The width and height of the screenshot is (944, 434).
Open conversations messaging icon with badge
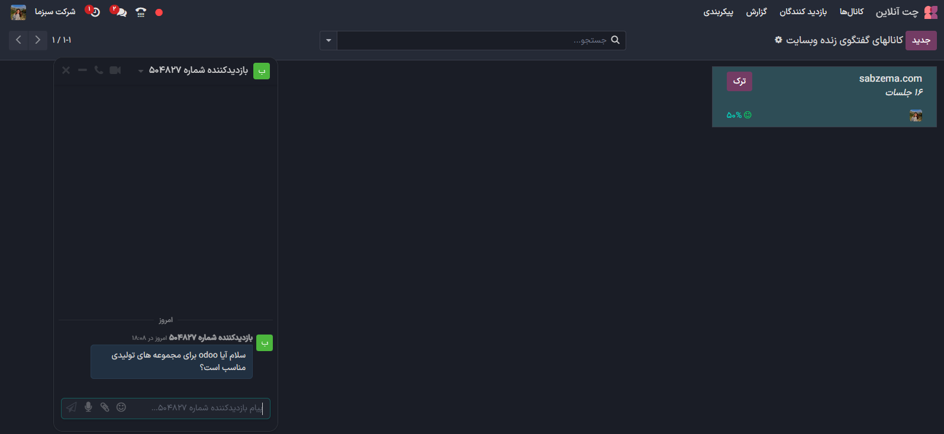tap(121, 12)
